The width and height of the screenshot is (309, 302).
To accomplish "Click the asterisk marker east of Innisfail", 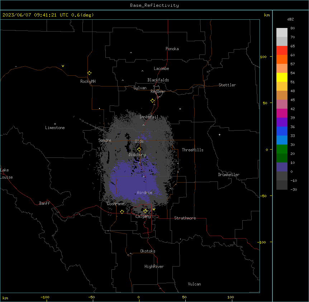I will pyautogui.click(x=180, y=109).
